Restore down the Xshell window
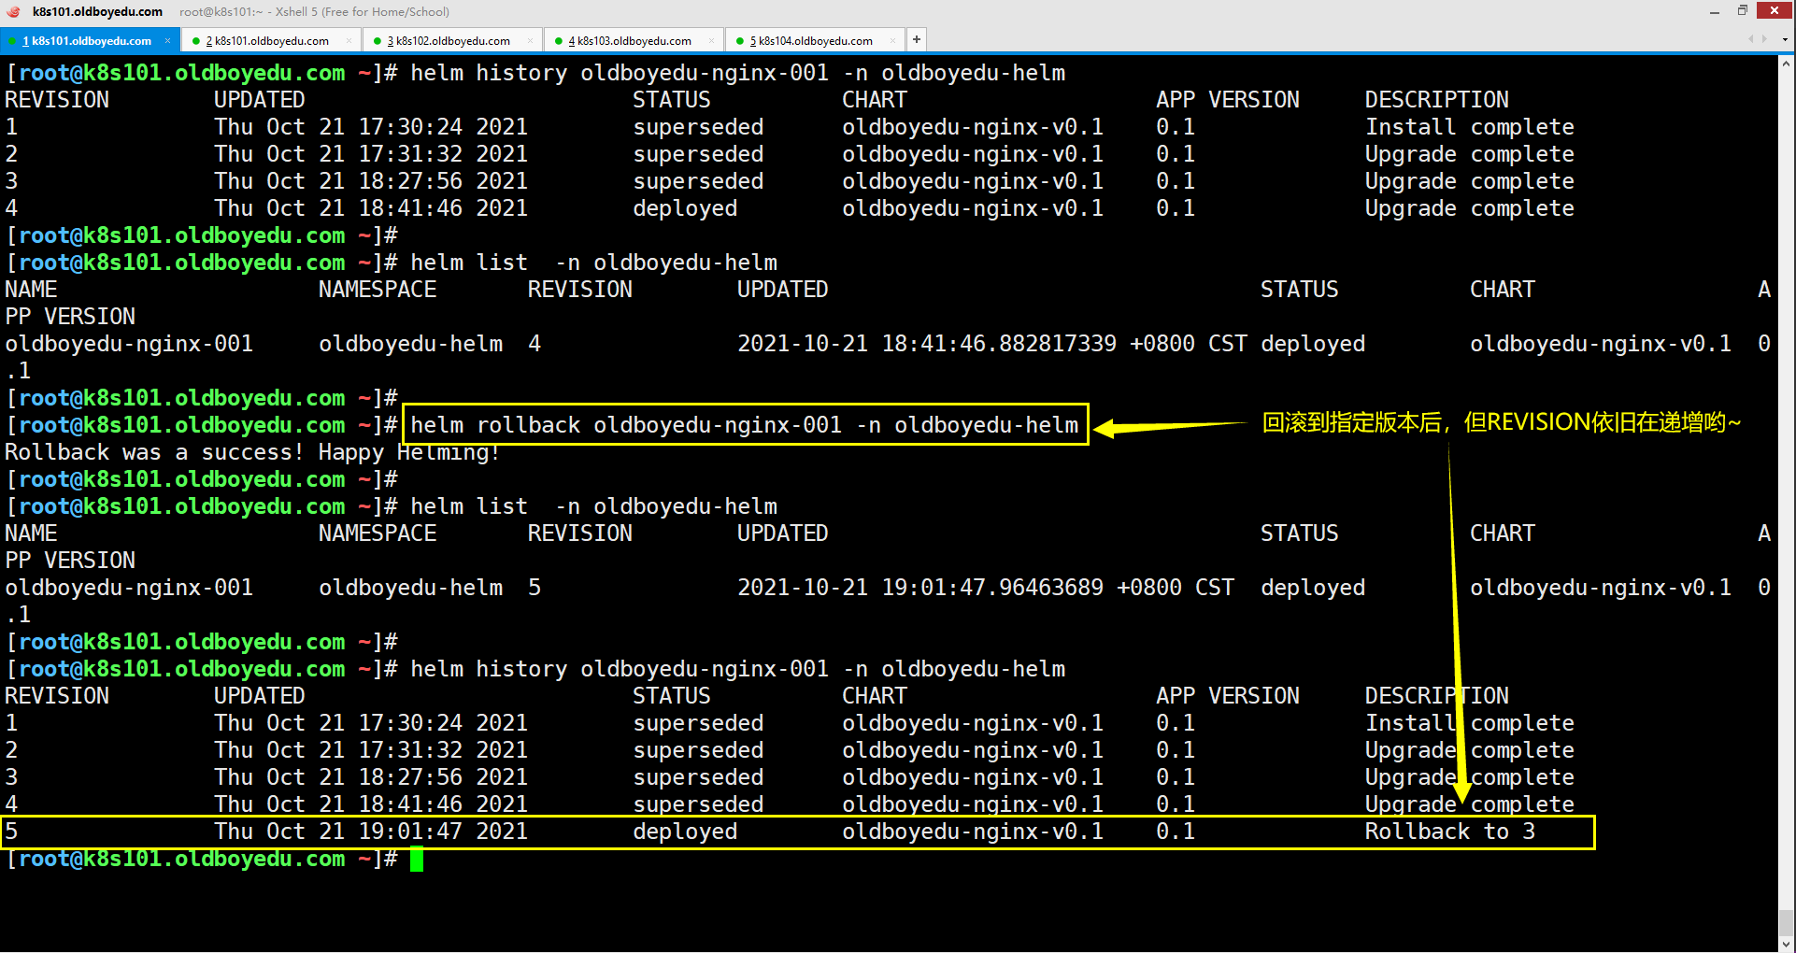 (1742, 10)
